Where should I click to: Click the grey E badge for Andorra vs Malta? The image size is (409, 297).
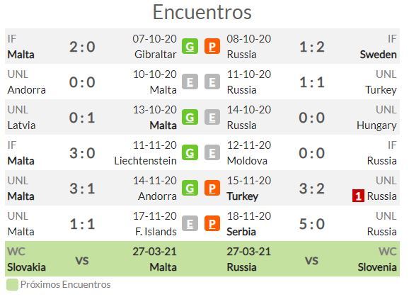[190, 82]
